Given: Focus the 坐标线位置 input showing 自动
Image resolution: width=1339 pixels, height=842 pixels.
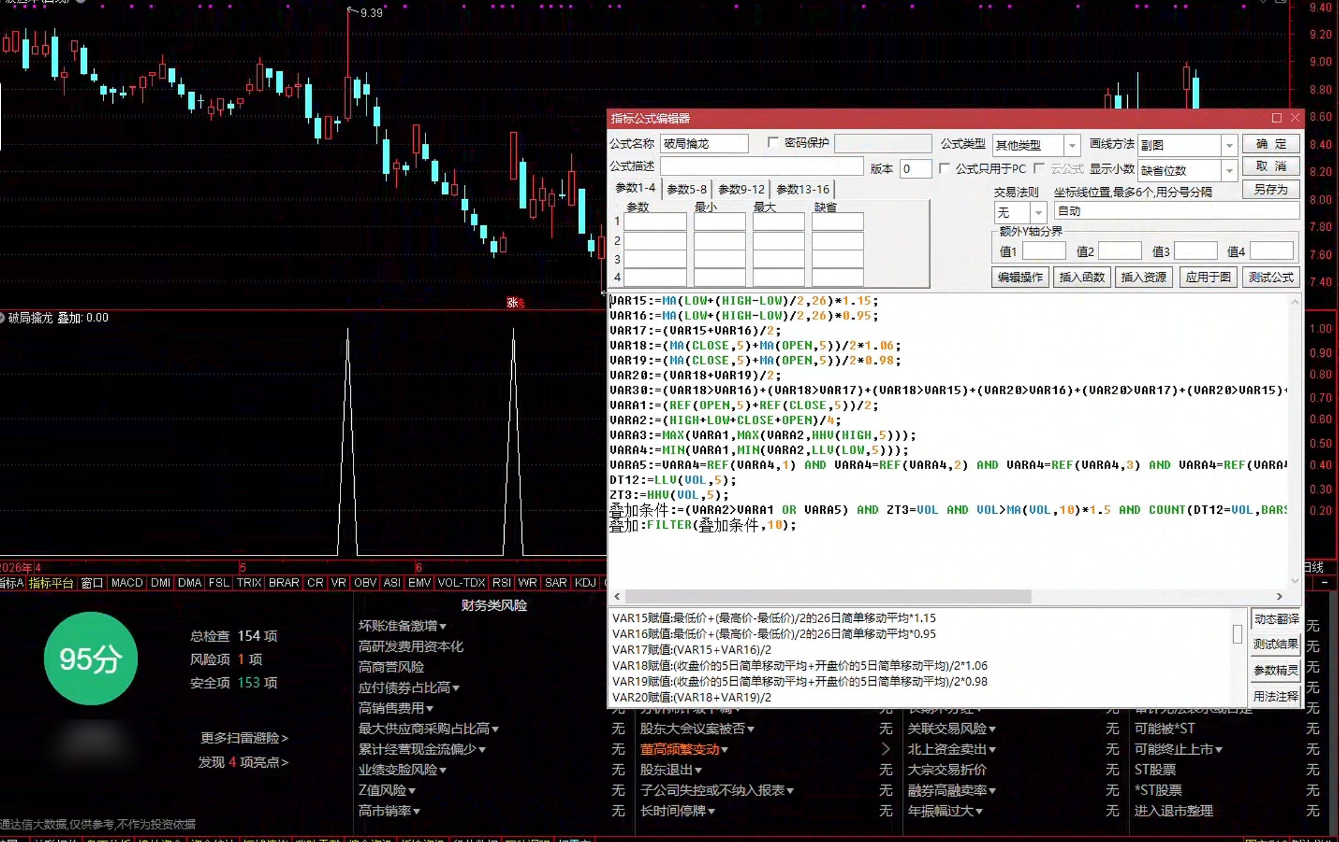Looking at the screenshot, I should coord(1176,211).
